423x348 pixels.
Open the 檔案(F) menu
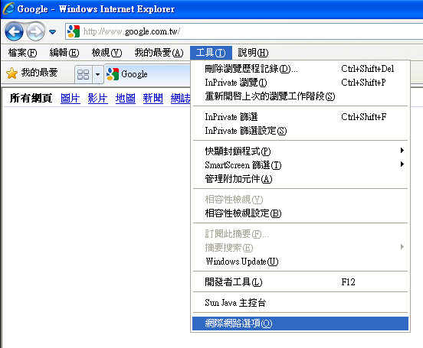pos(22,53)
